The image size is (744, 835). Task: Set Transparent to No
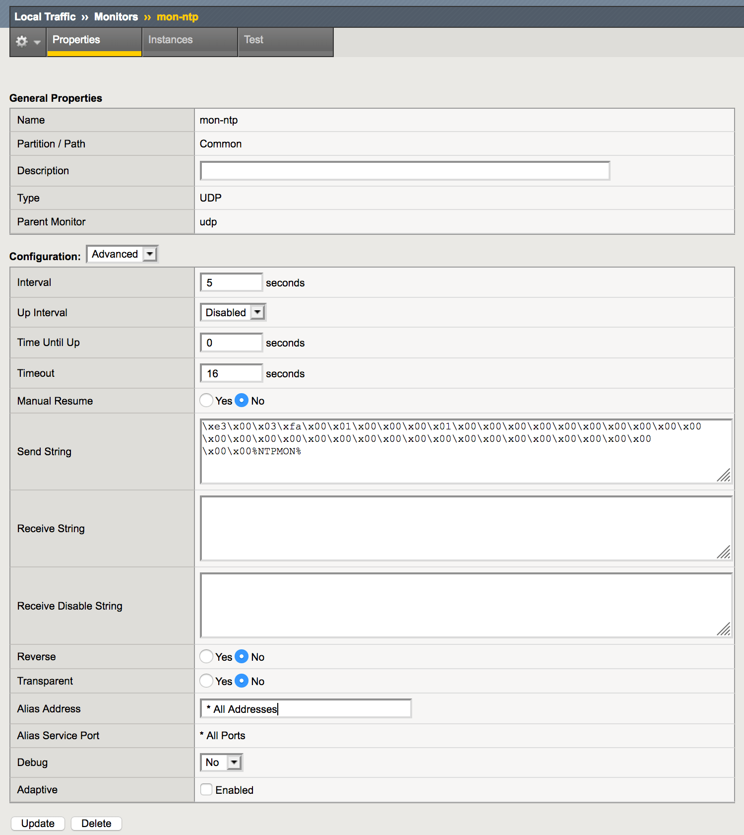242,681
